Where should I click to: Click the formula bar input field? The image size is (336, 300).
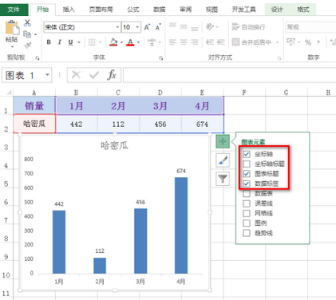click(x=229, y=75)
